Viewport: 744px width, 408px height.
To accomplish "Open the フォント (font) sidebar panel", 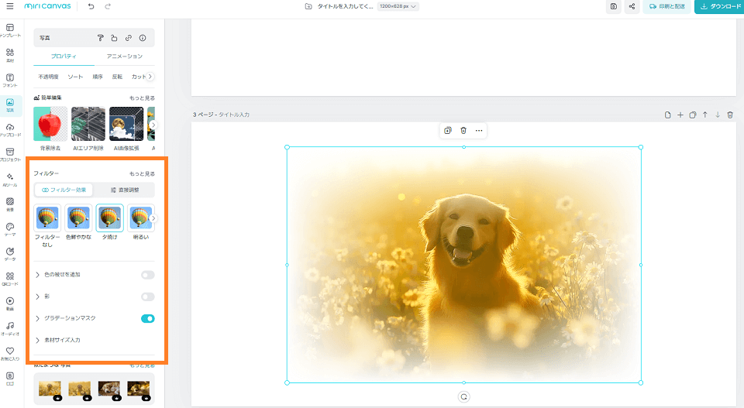I will [x=10, y=80].
